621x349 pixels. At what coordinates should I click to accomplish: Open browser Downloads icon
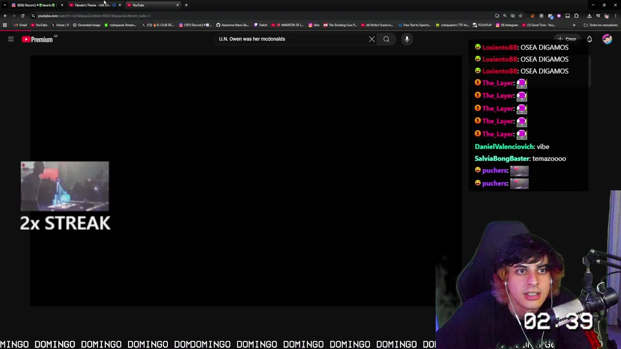[589, 16]
